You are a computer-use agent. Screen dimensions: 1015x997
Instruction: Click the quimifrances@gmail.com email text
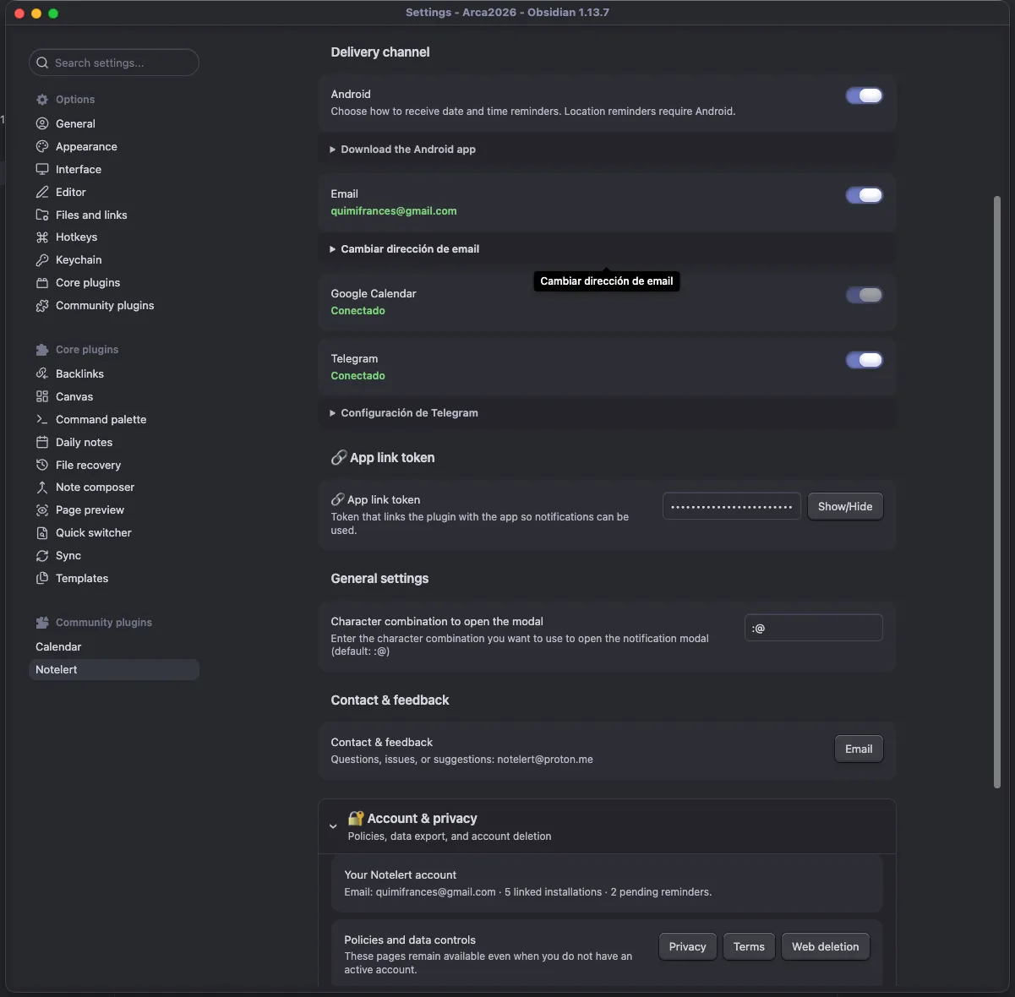pos(394,211)
